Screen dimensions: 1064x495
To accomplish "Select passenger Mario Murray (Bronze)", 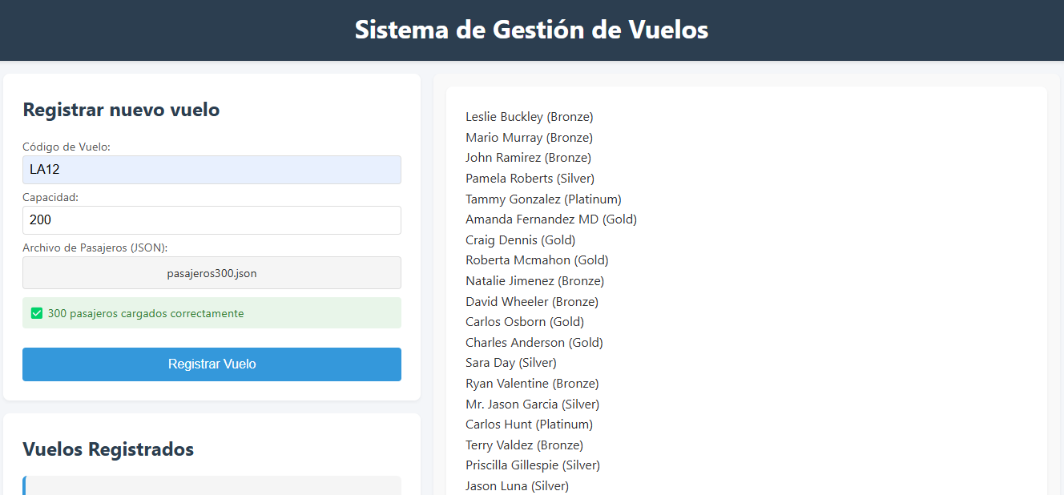I will [530, 138].
